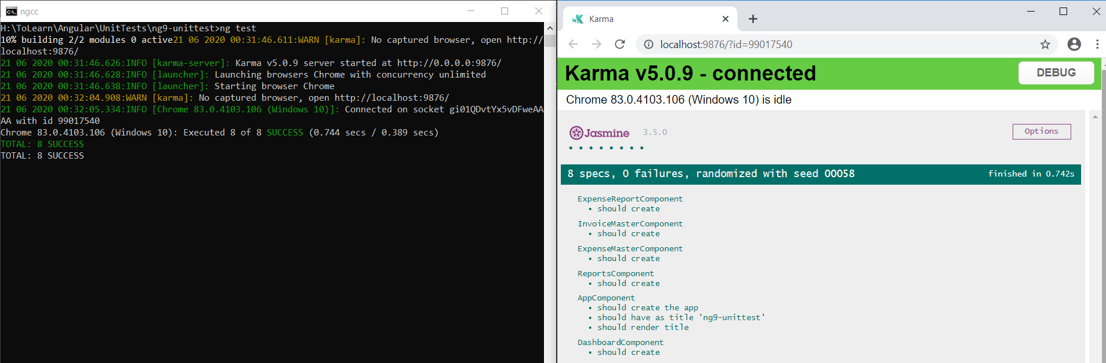The height and width of the screenshot is (363, 1106).
Task: Click the site information icon in address bar
Action: (x=648, y=45)
